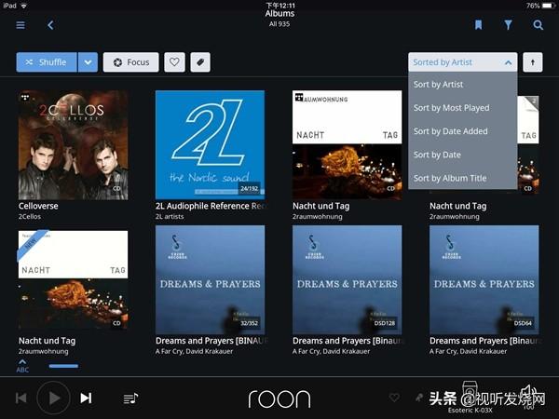The height and width of the screenshot is (419, 559).
Task: Expand the ABC alphabet jump control
Action: tap(22, 366)
